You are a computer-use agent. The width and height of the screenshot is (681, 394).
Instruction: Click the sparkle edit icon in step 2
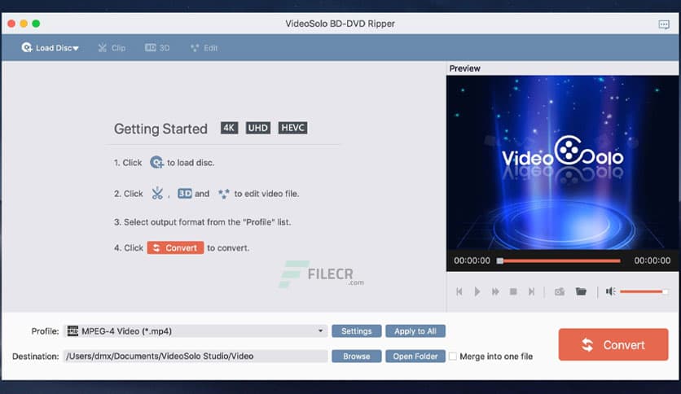coord(223,194)
